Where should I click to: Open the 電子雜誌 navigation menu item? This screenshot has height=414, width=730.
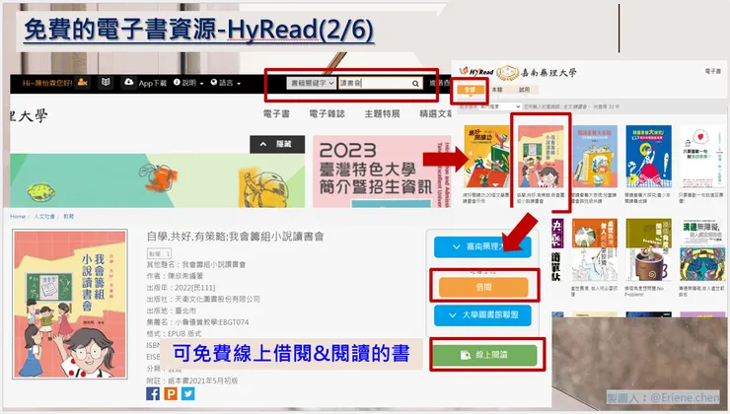pyautogui.click(x=327, y=113)
